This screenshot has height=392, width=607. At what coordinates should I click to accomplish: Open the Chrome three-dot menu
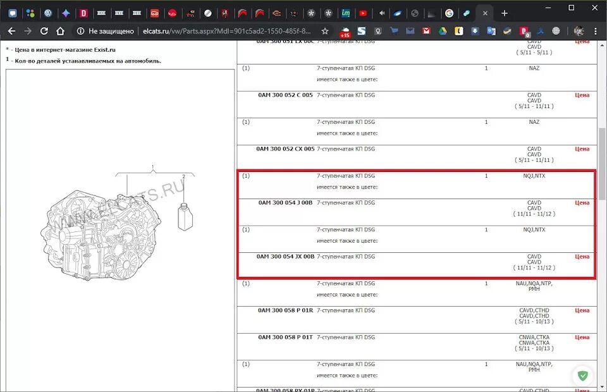pyautogui.click(x=596, y=31)
